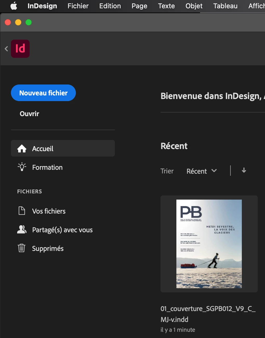Open the Apple menu
Screen dimensions: 265x338
point(14,6)
